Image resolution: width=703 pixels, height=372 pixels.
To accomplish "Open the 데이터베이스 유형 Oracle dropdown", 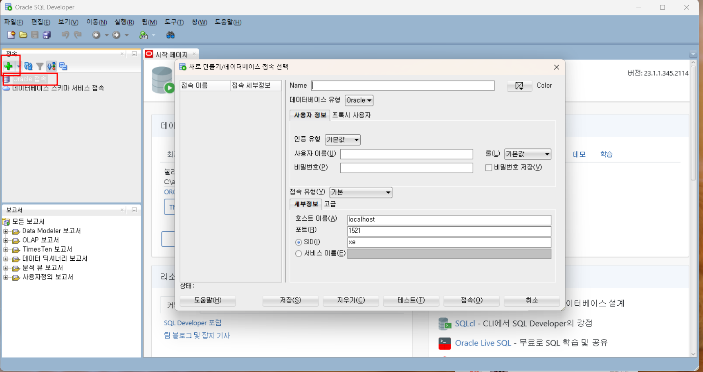I will 359,100.
